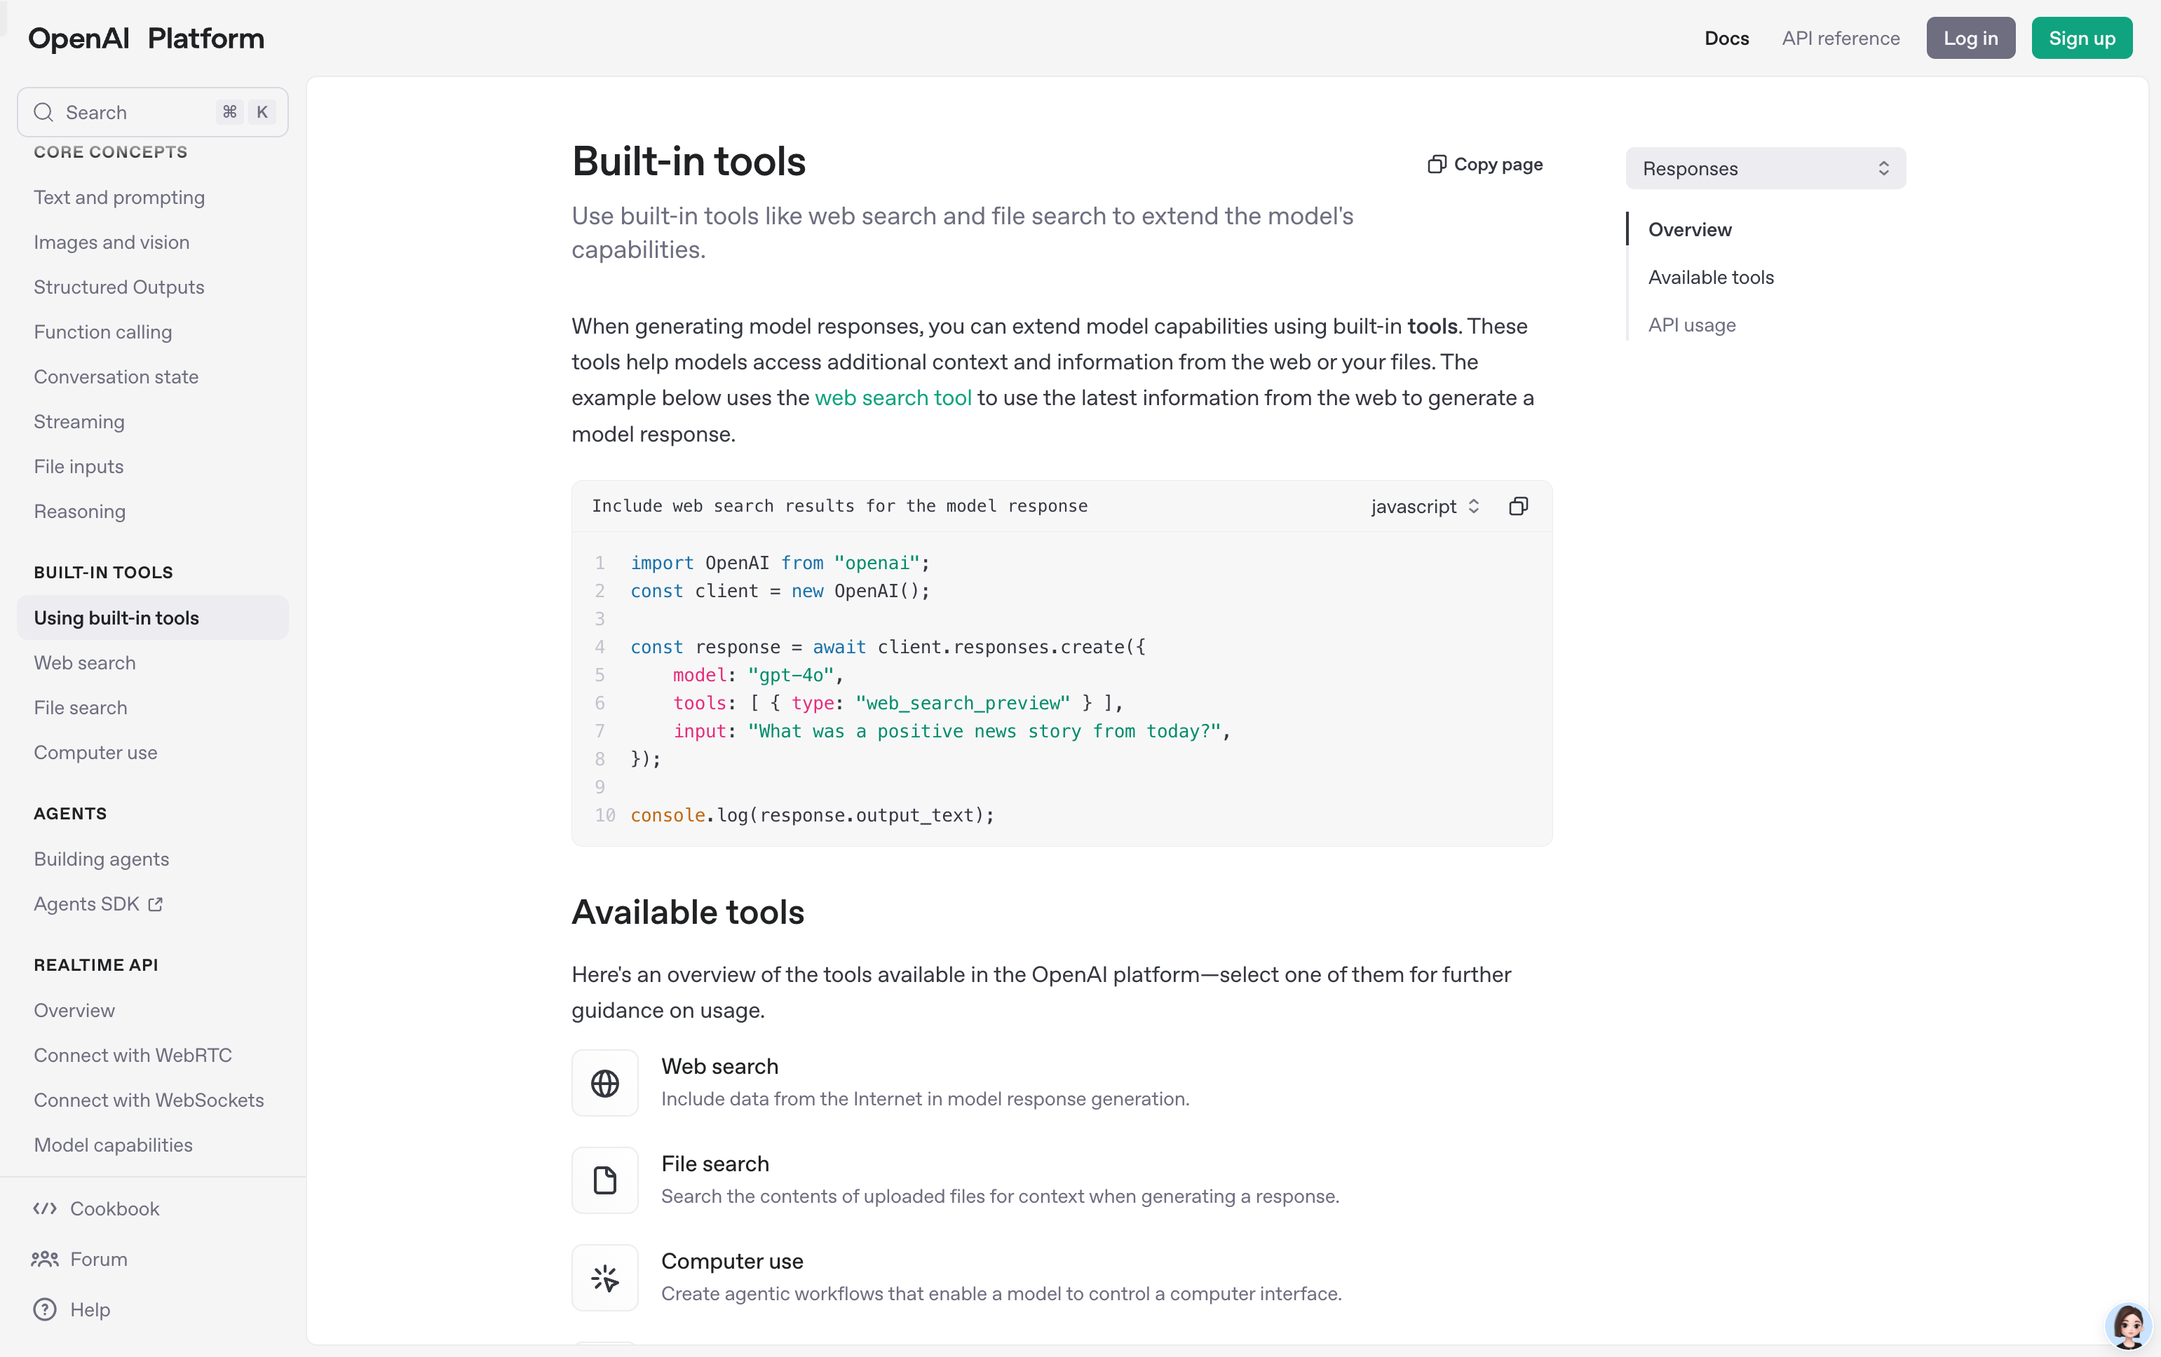
Task: Open Reasoning page in sidebar
Action: 80,511
